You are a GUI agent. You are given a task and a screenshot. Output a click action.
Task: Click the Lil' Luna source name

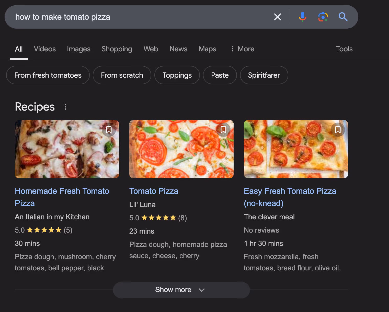click(142, 205)
